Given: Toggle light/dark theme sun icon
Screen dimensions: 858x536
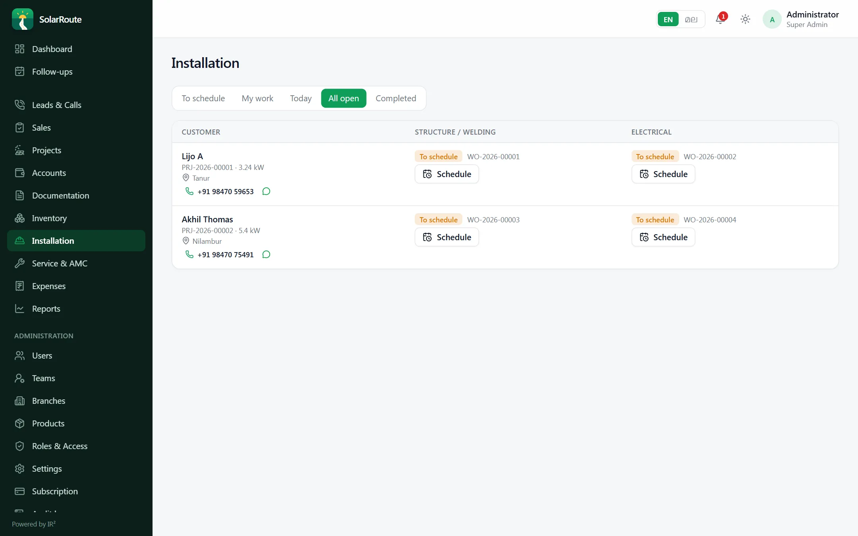Looking at the screenshot, I should [745, 19].
